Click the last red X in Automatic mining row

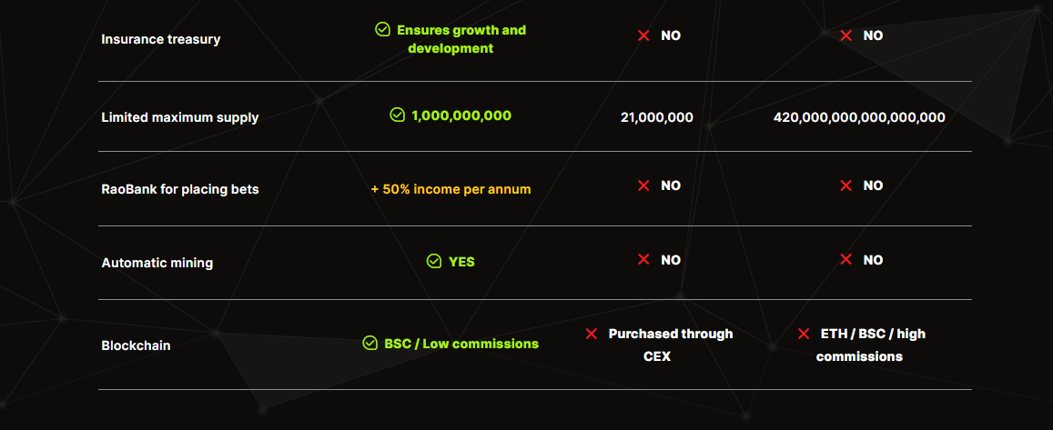point(846,260)
